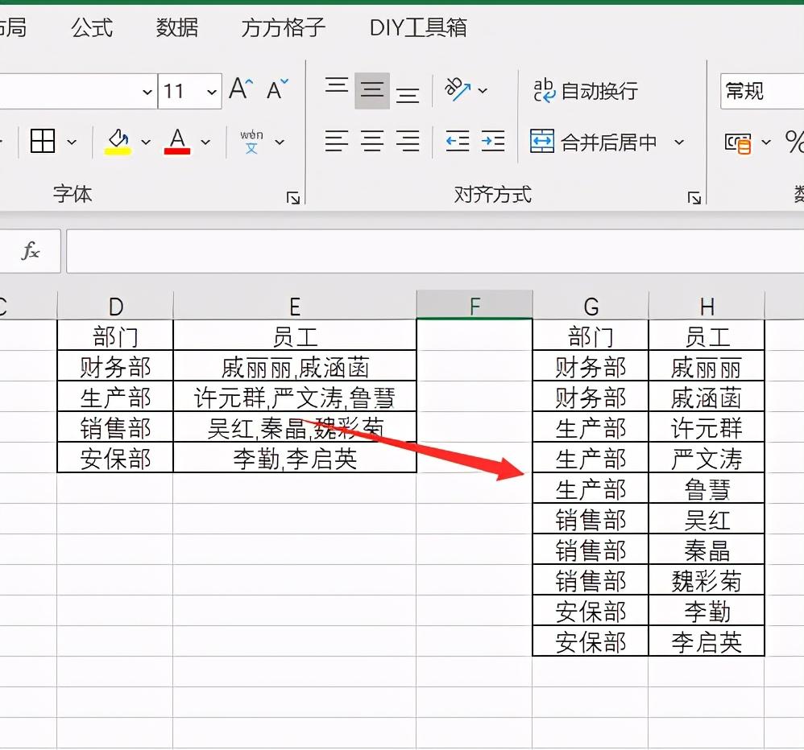
Task: Decrease indent
Action: pyautogui.click(x=458, y=141)
